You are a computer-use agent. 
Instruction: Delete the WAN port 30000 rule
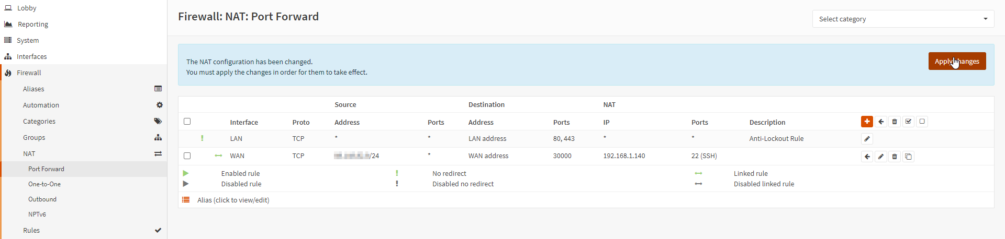pos(895,157)
